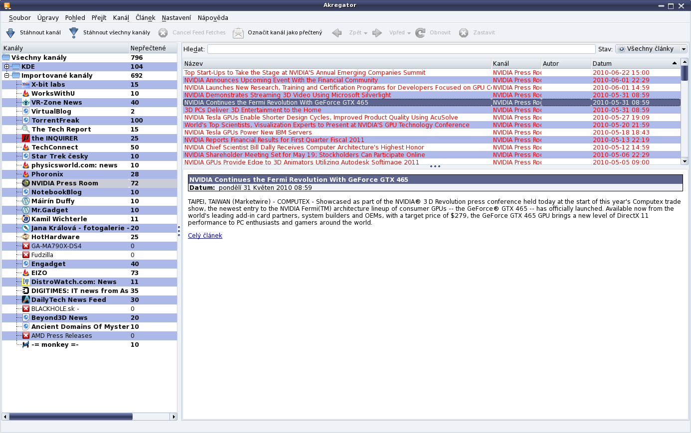Viewport: 691px width, 433px height.
Task: Click the article list vertical scrollbar thumb
Action: (685, 73)
